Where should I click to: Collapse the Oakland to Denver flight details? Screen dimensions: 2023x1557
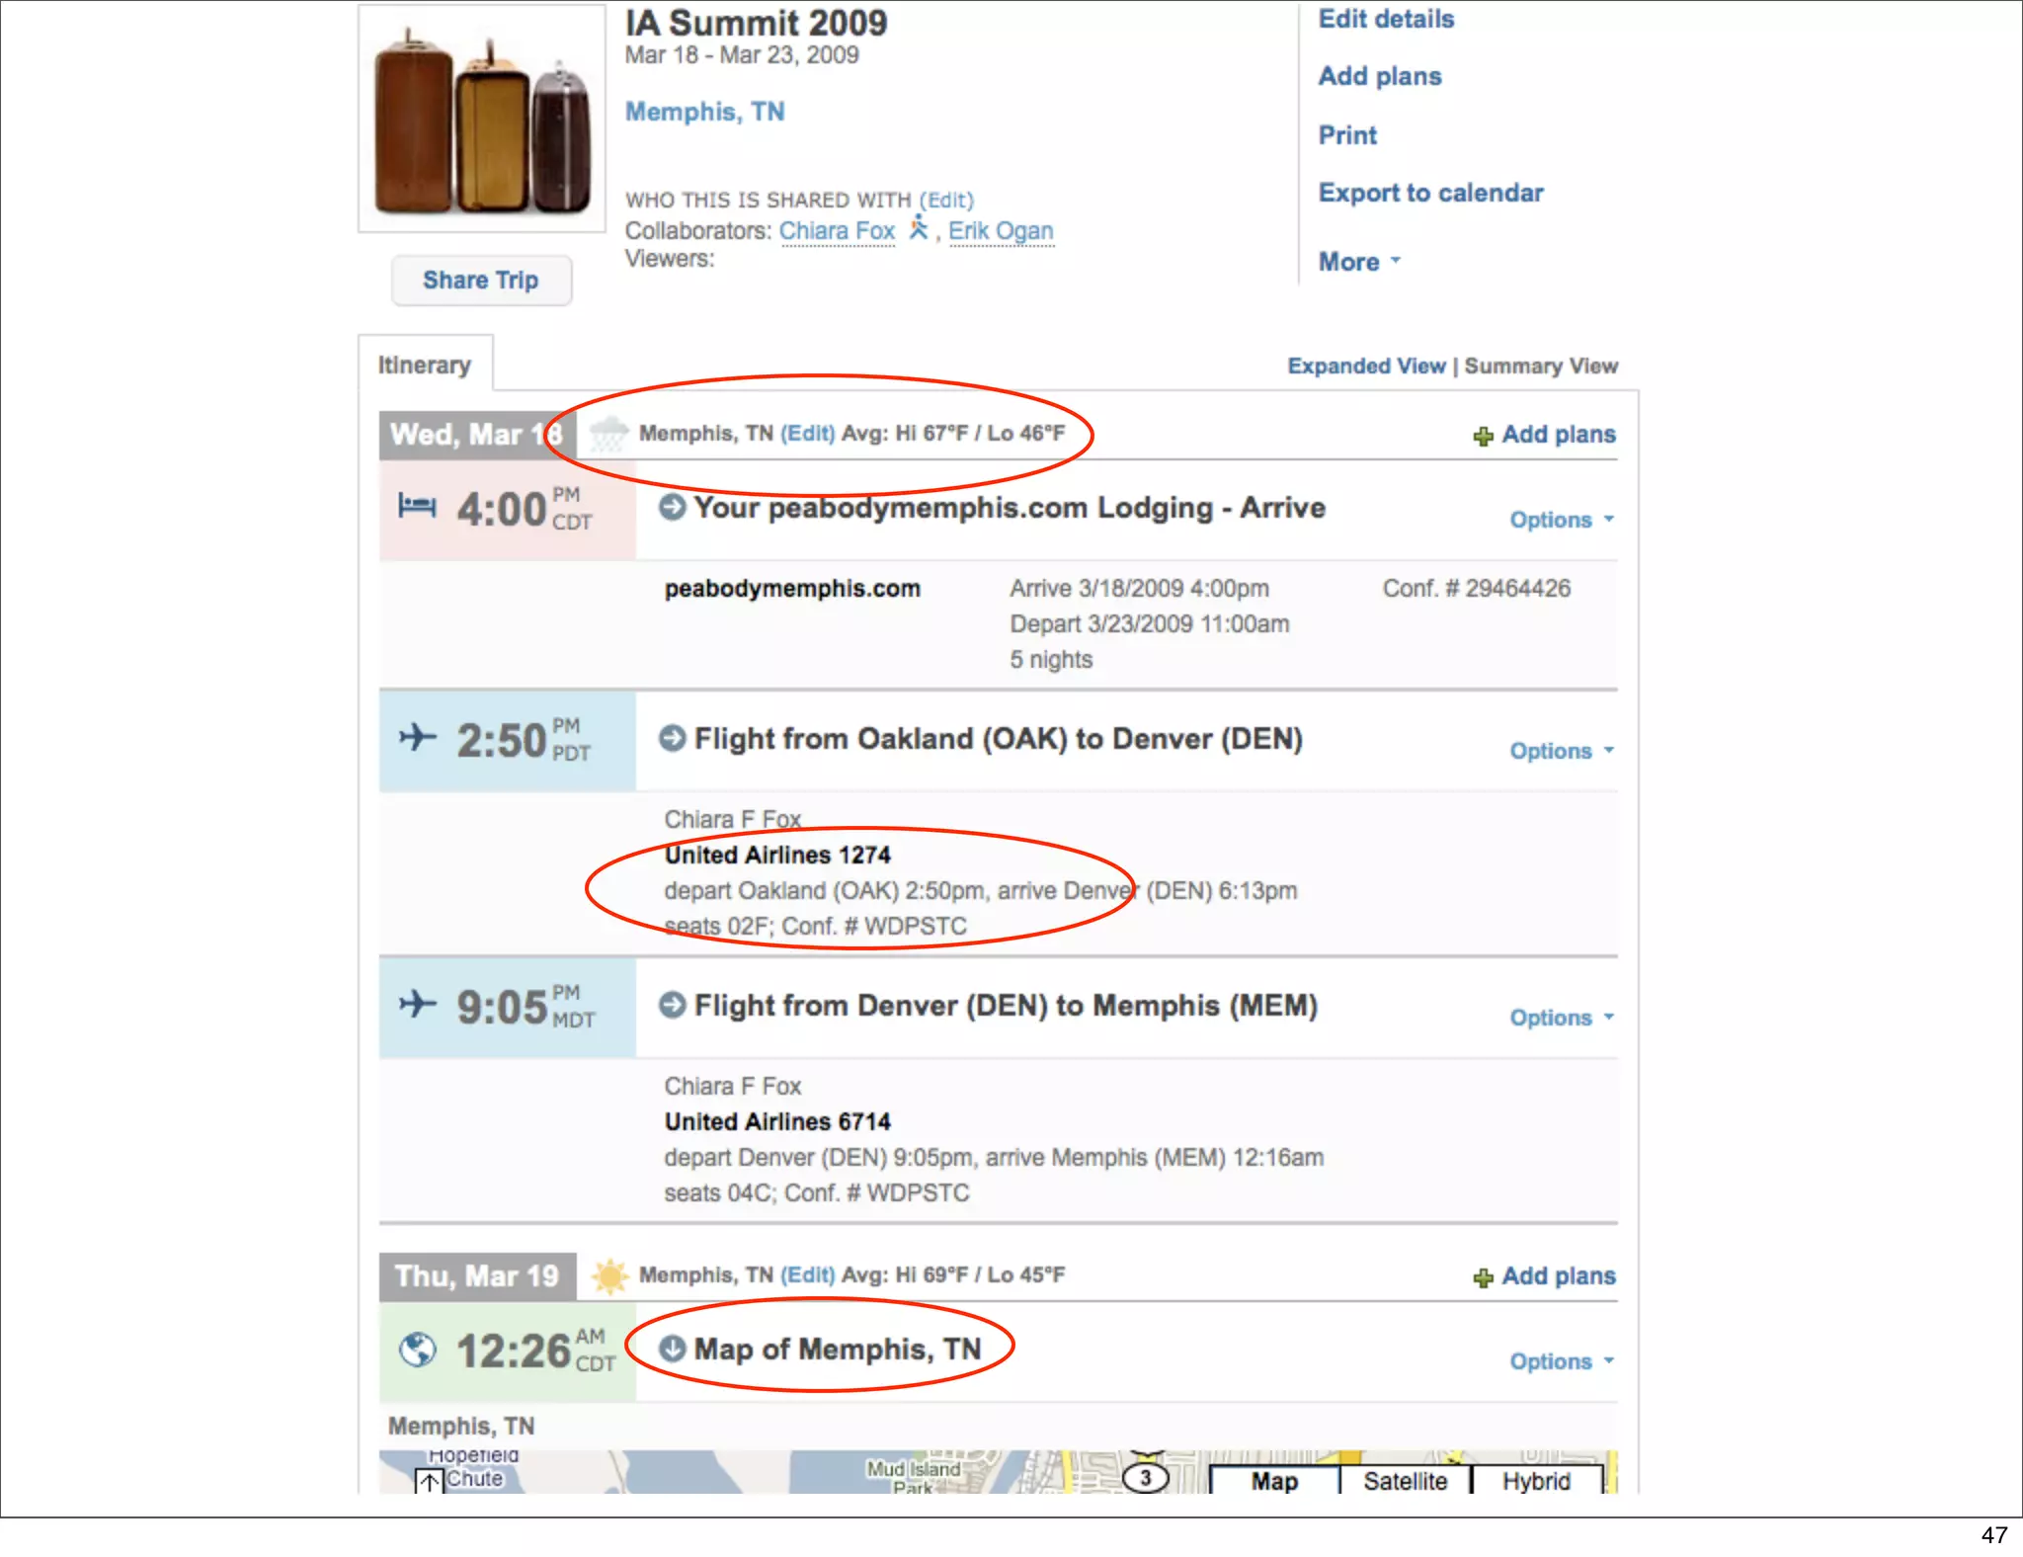coord(673,738)
